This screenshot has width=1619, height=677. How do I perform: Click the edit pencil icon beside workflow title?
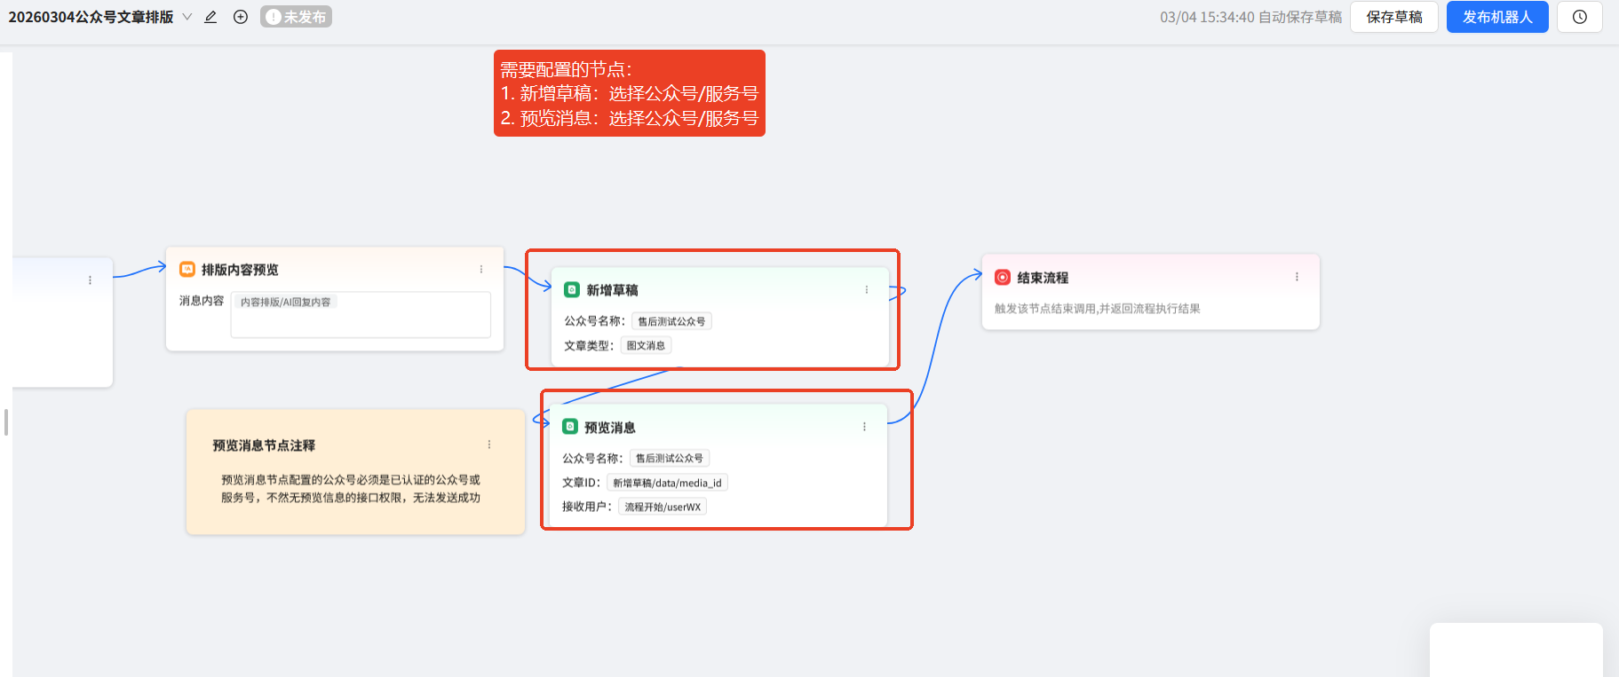pos(210,17)
